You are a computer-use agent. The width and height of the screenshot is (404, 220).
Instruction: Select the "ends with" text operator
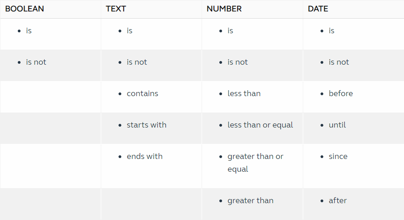(145, 157)
